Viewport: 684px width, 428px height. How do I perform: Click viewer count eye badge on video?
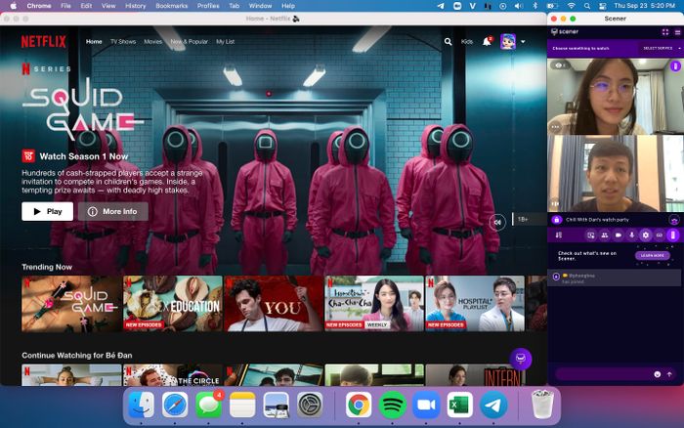point(560,65)
